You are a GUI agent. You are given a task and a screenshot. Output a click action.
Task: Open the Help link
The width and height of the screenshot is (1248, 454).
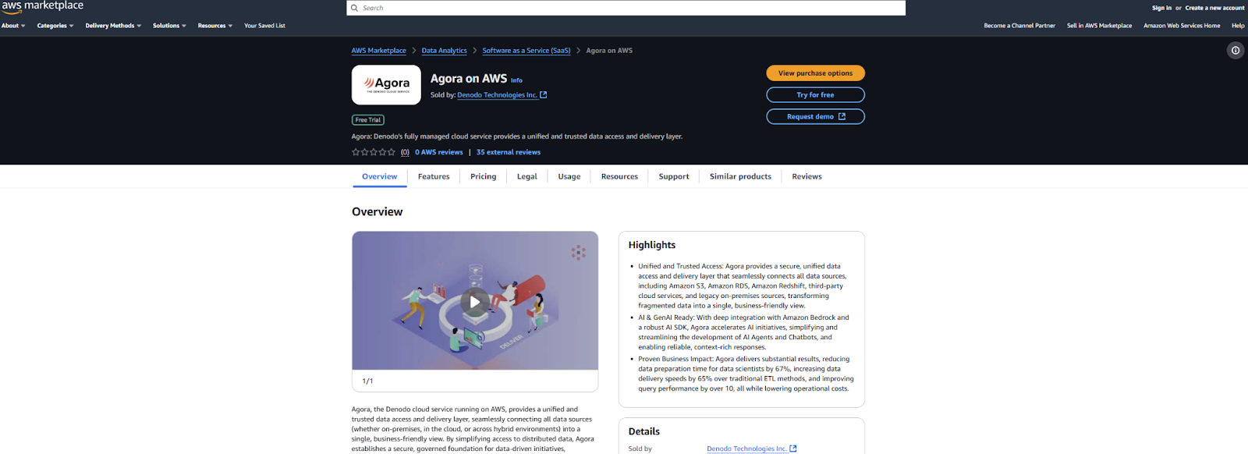click(1238, 26)
